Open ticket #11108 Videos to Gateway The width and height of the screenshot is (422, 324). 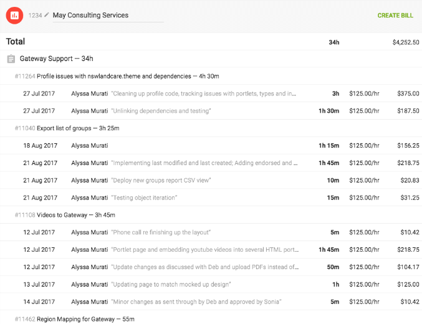click(65, 215)
